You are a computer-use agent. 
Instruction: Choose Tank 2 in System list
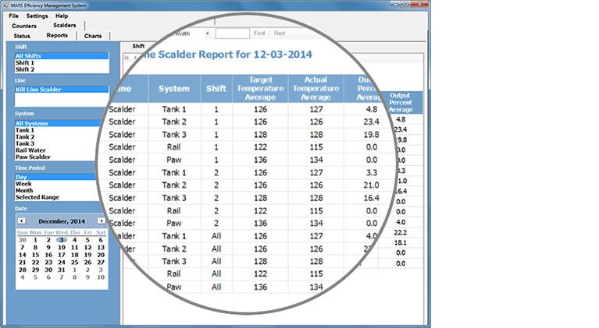(25, 137)
